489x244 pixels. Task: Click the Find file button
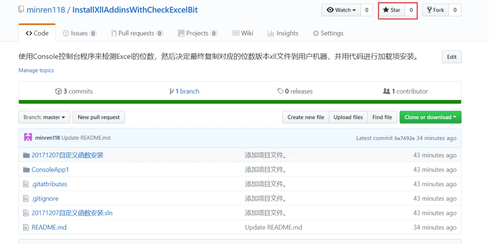click(382, 117)
